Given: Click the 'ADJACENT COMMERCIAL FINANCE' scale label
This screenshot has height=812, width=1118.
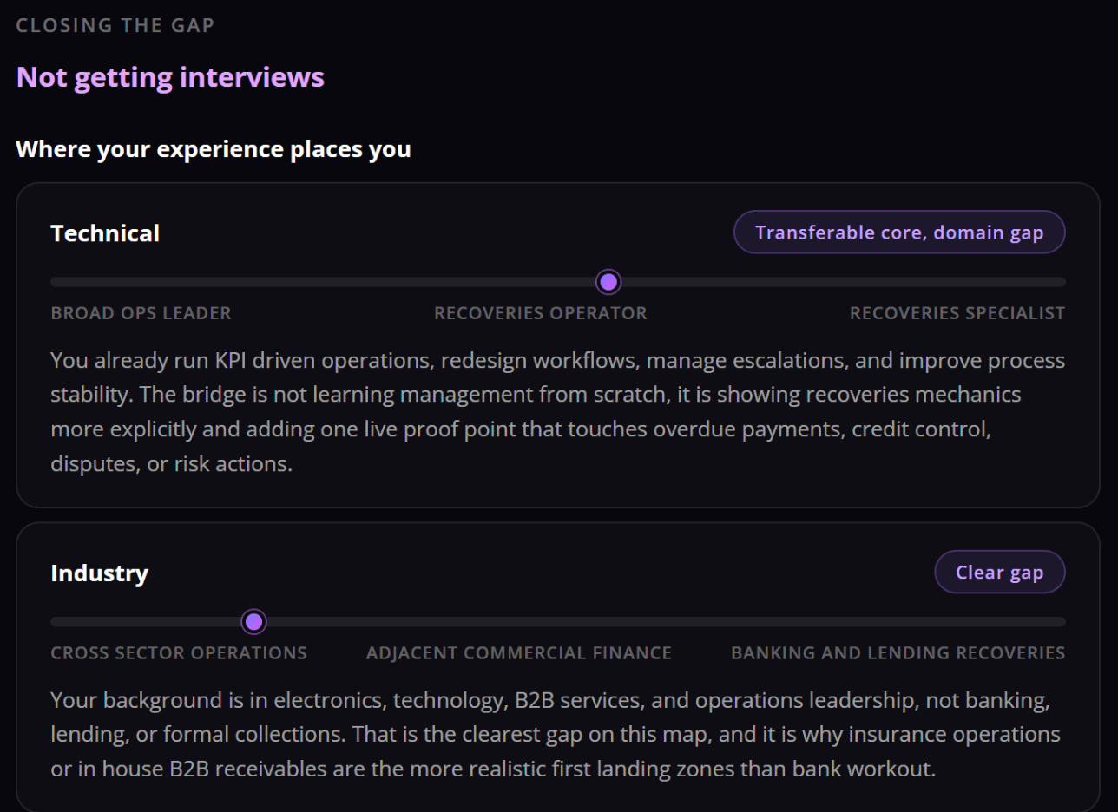Looking at the screenshot, I should [519, 653].
